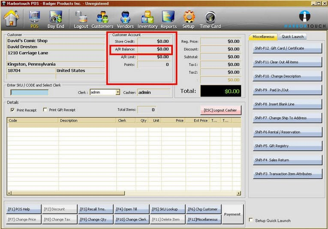Expand the Clerk dropdown list
The width and height of the screenshot is (328, 229).
pos(117,92)
